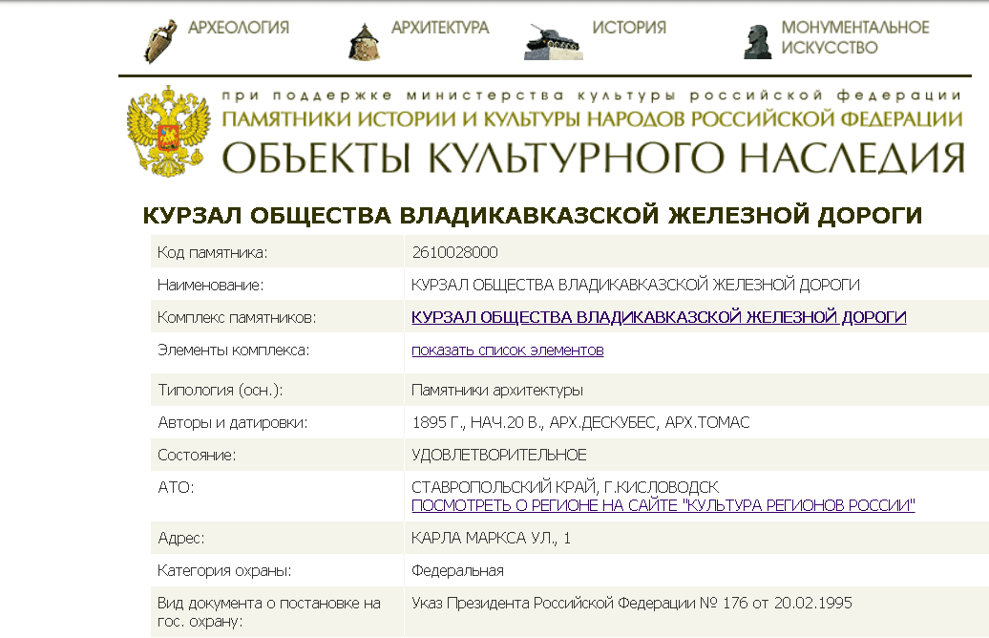Click the Состояние label
The height and width of the screenshot is (638, 989).
[197, 455]
